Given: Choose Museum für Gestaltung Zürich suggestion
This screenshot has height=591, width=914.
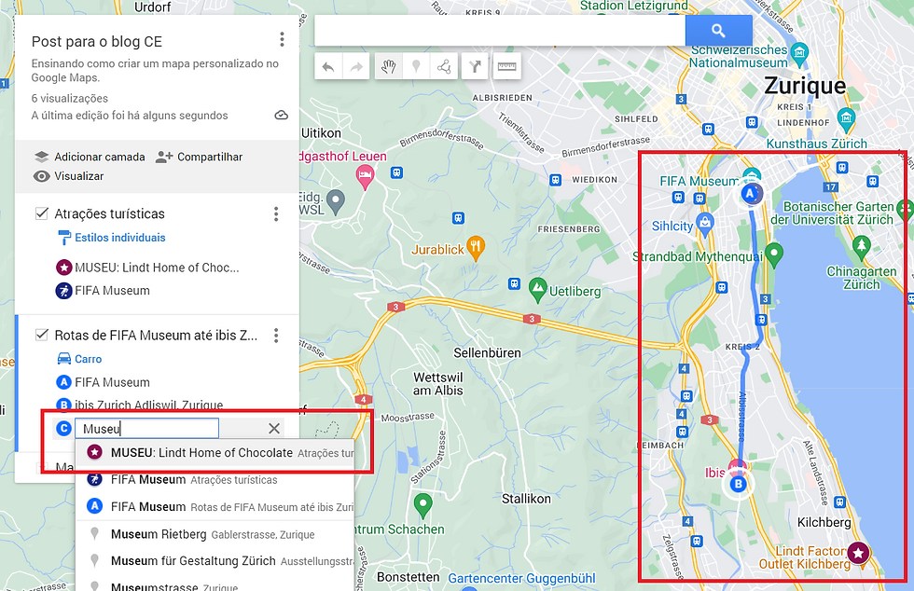Looking at the screenshot, I should 215,560.
